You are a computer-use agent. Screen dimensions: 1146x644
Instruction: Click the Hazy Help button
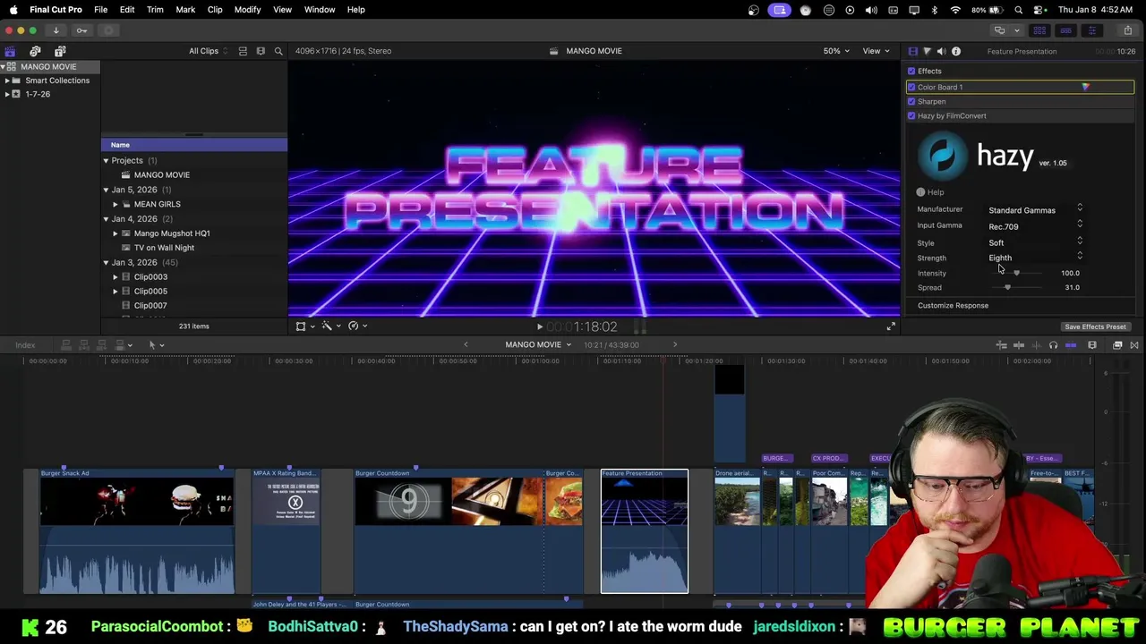pyautogui.click(x=930, y=192)
